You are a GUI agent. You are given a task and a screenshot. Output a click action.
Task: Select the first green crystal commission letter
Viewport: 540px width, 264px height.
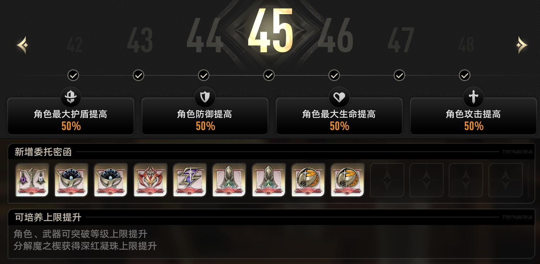click(x=229, y=180)
